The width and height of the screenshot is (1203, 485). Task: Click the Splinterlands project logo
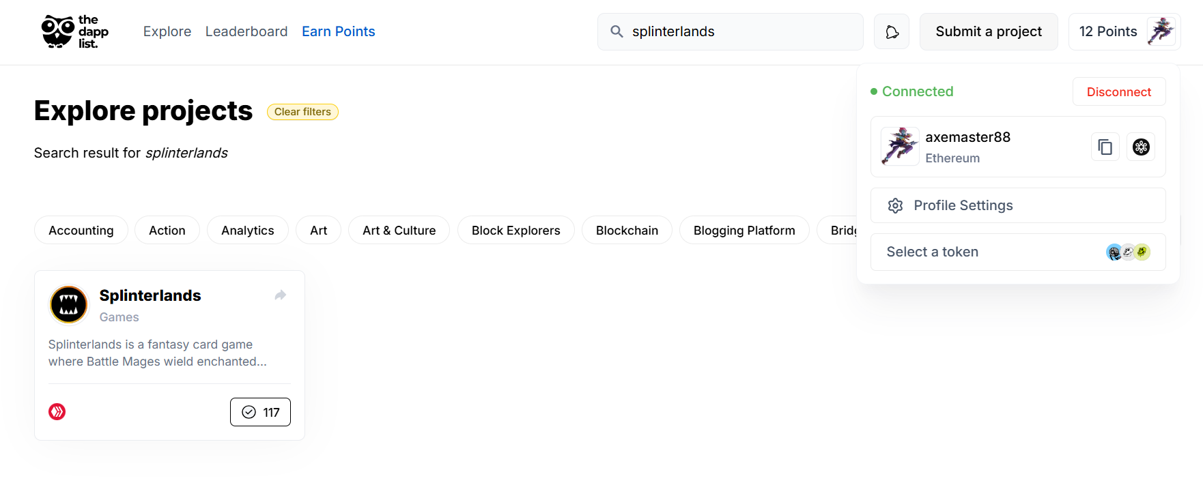tap(69, 304)
